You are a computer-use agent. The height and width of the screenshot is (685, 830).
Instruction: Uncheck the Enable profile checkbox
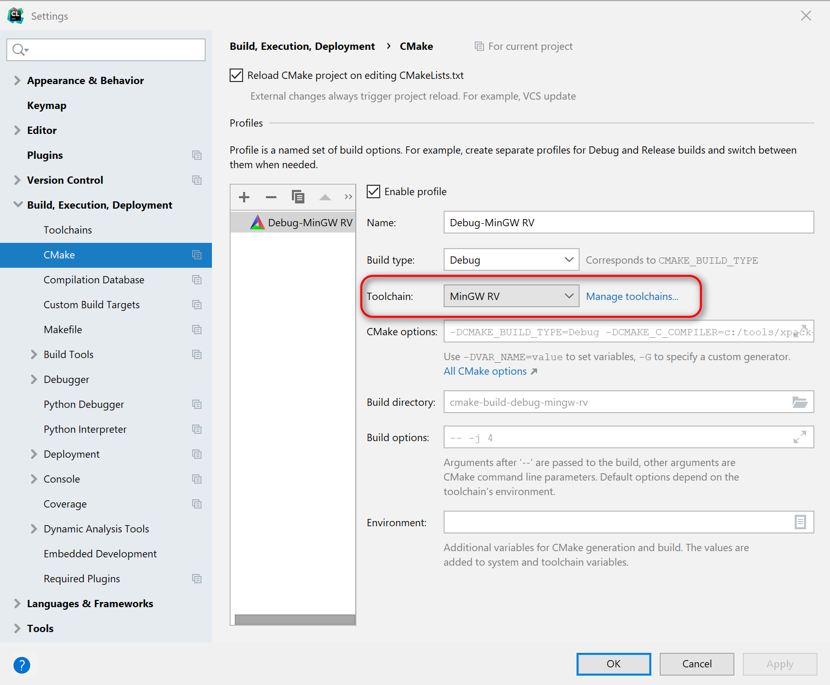[373, 191]
